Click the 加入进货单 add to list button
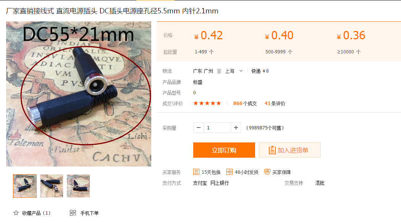 [x=290, y=150]
